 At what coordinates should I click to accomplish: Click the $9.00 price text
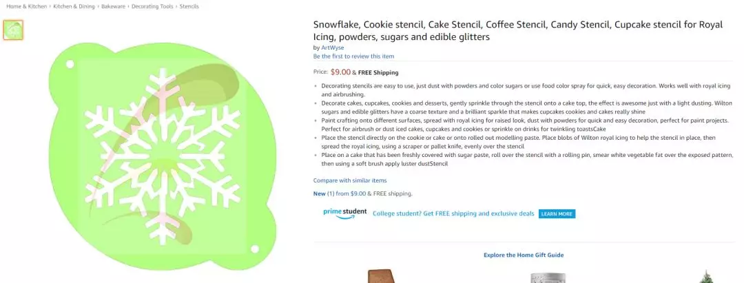coord(340,72)
